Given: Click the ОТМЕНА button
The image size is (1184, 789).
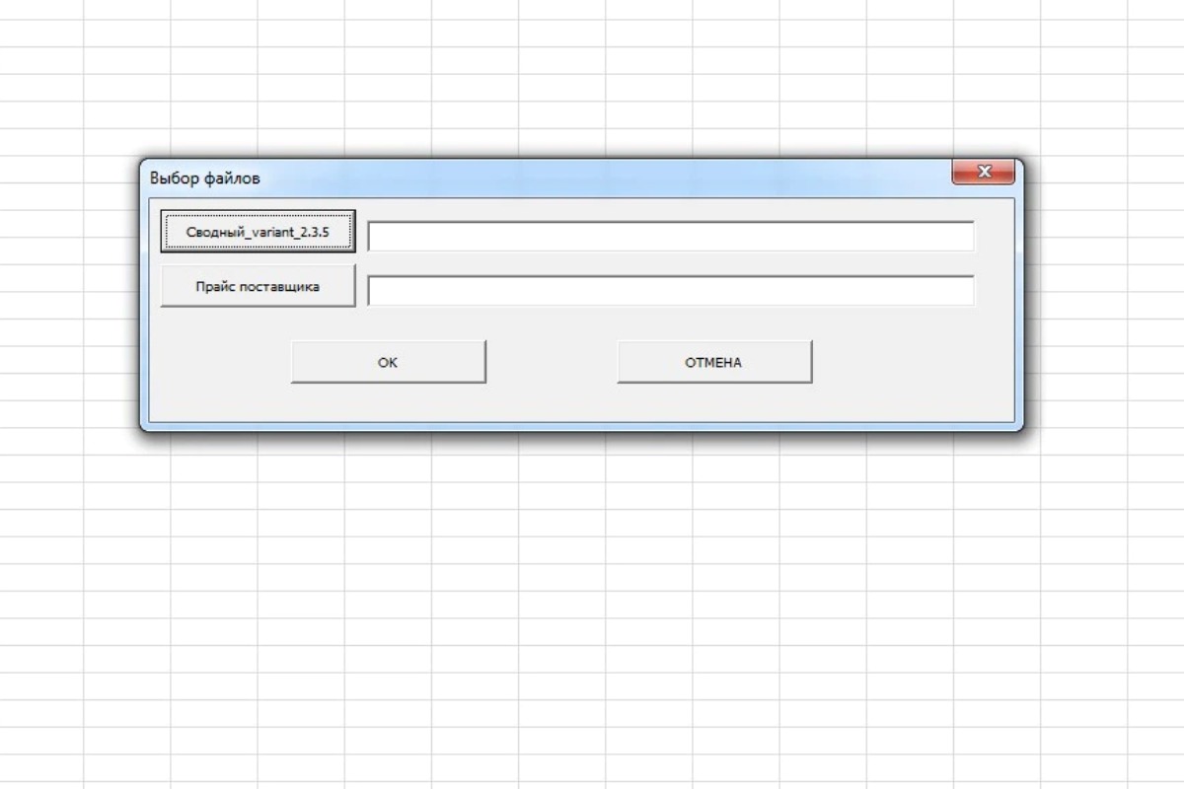Looking at the screenshot, I should pos(714,362).
